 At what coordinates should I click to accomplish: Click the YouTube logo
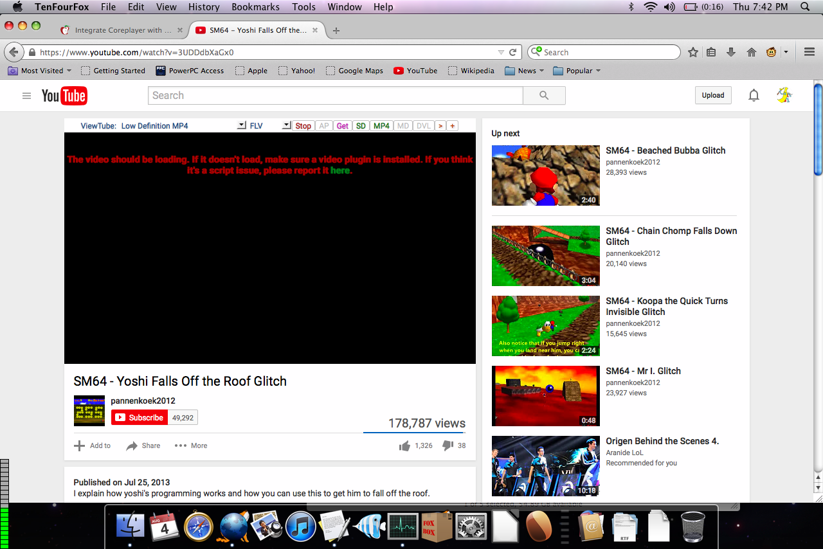64,96
